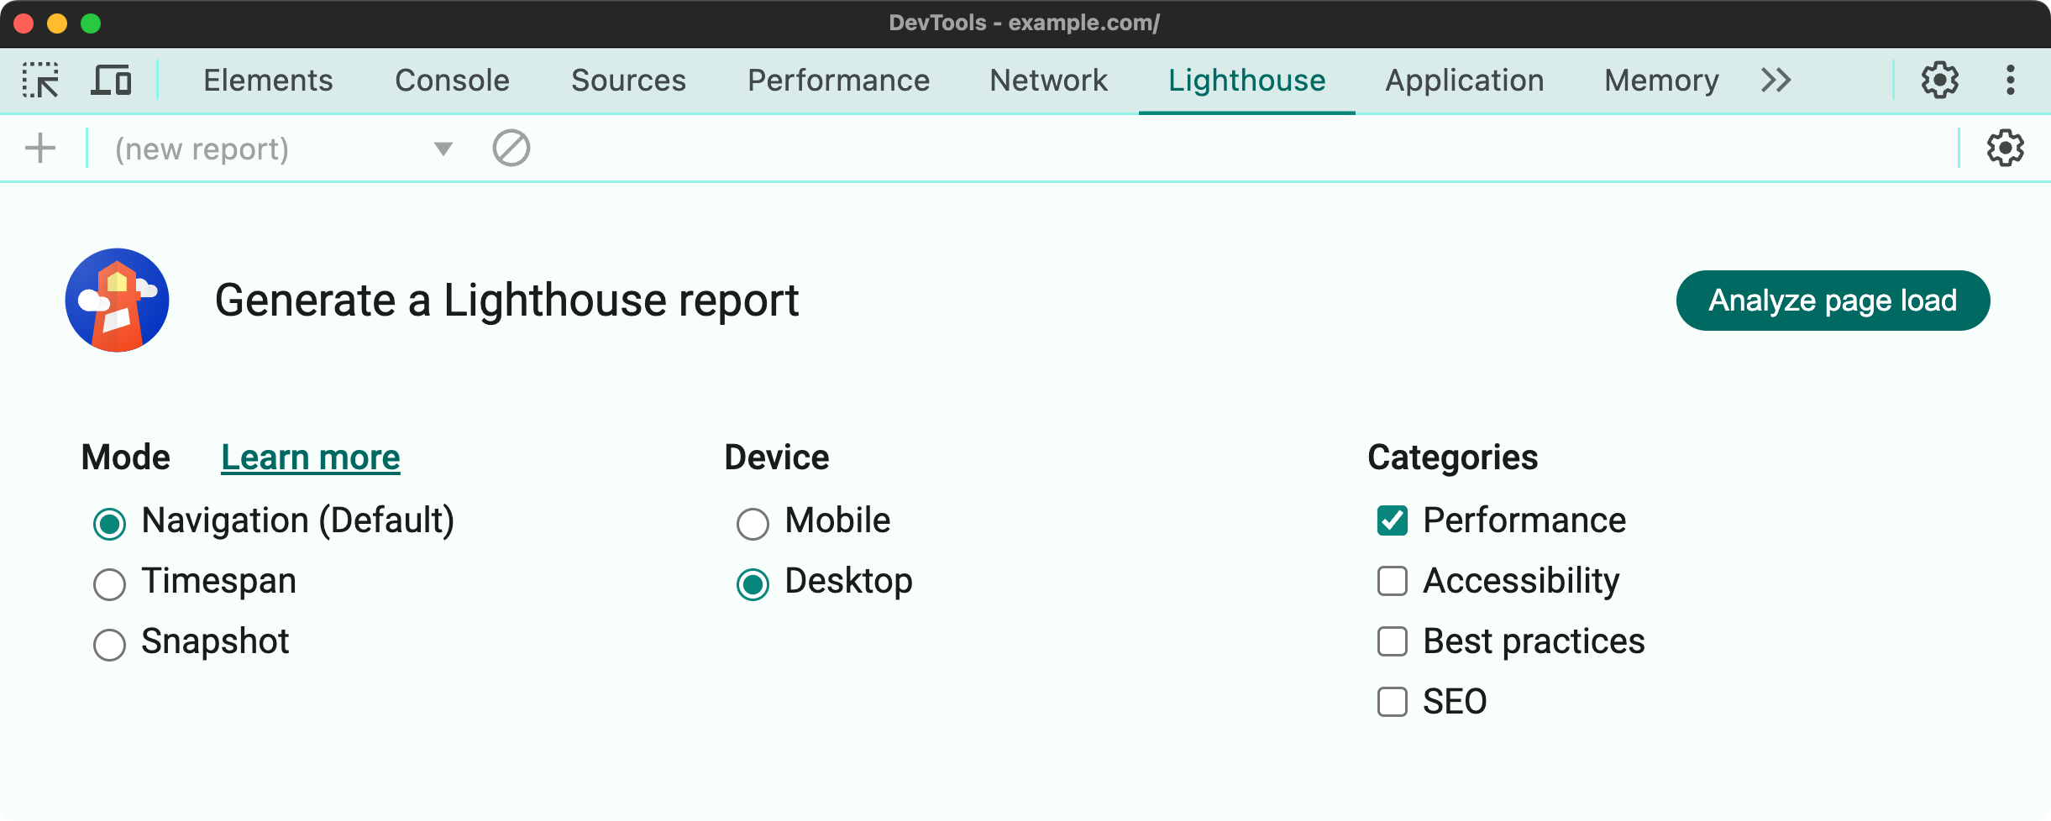The image size is (2051, 821).
Task: Open the Learn more link
Action: click(311, 458)
